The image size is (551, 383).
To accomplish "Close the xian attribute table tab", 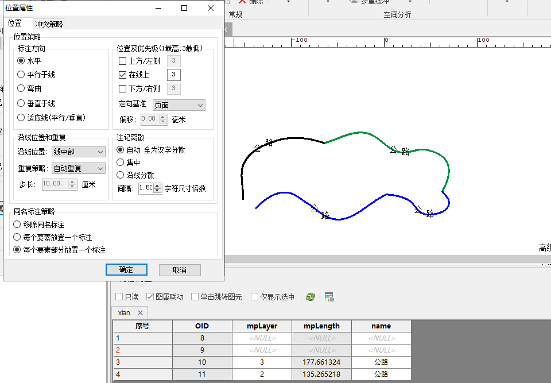I will click(x=139, y=313).
